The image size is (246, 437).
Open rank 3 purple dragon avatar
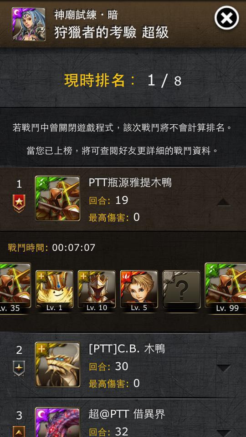(57, 422)
